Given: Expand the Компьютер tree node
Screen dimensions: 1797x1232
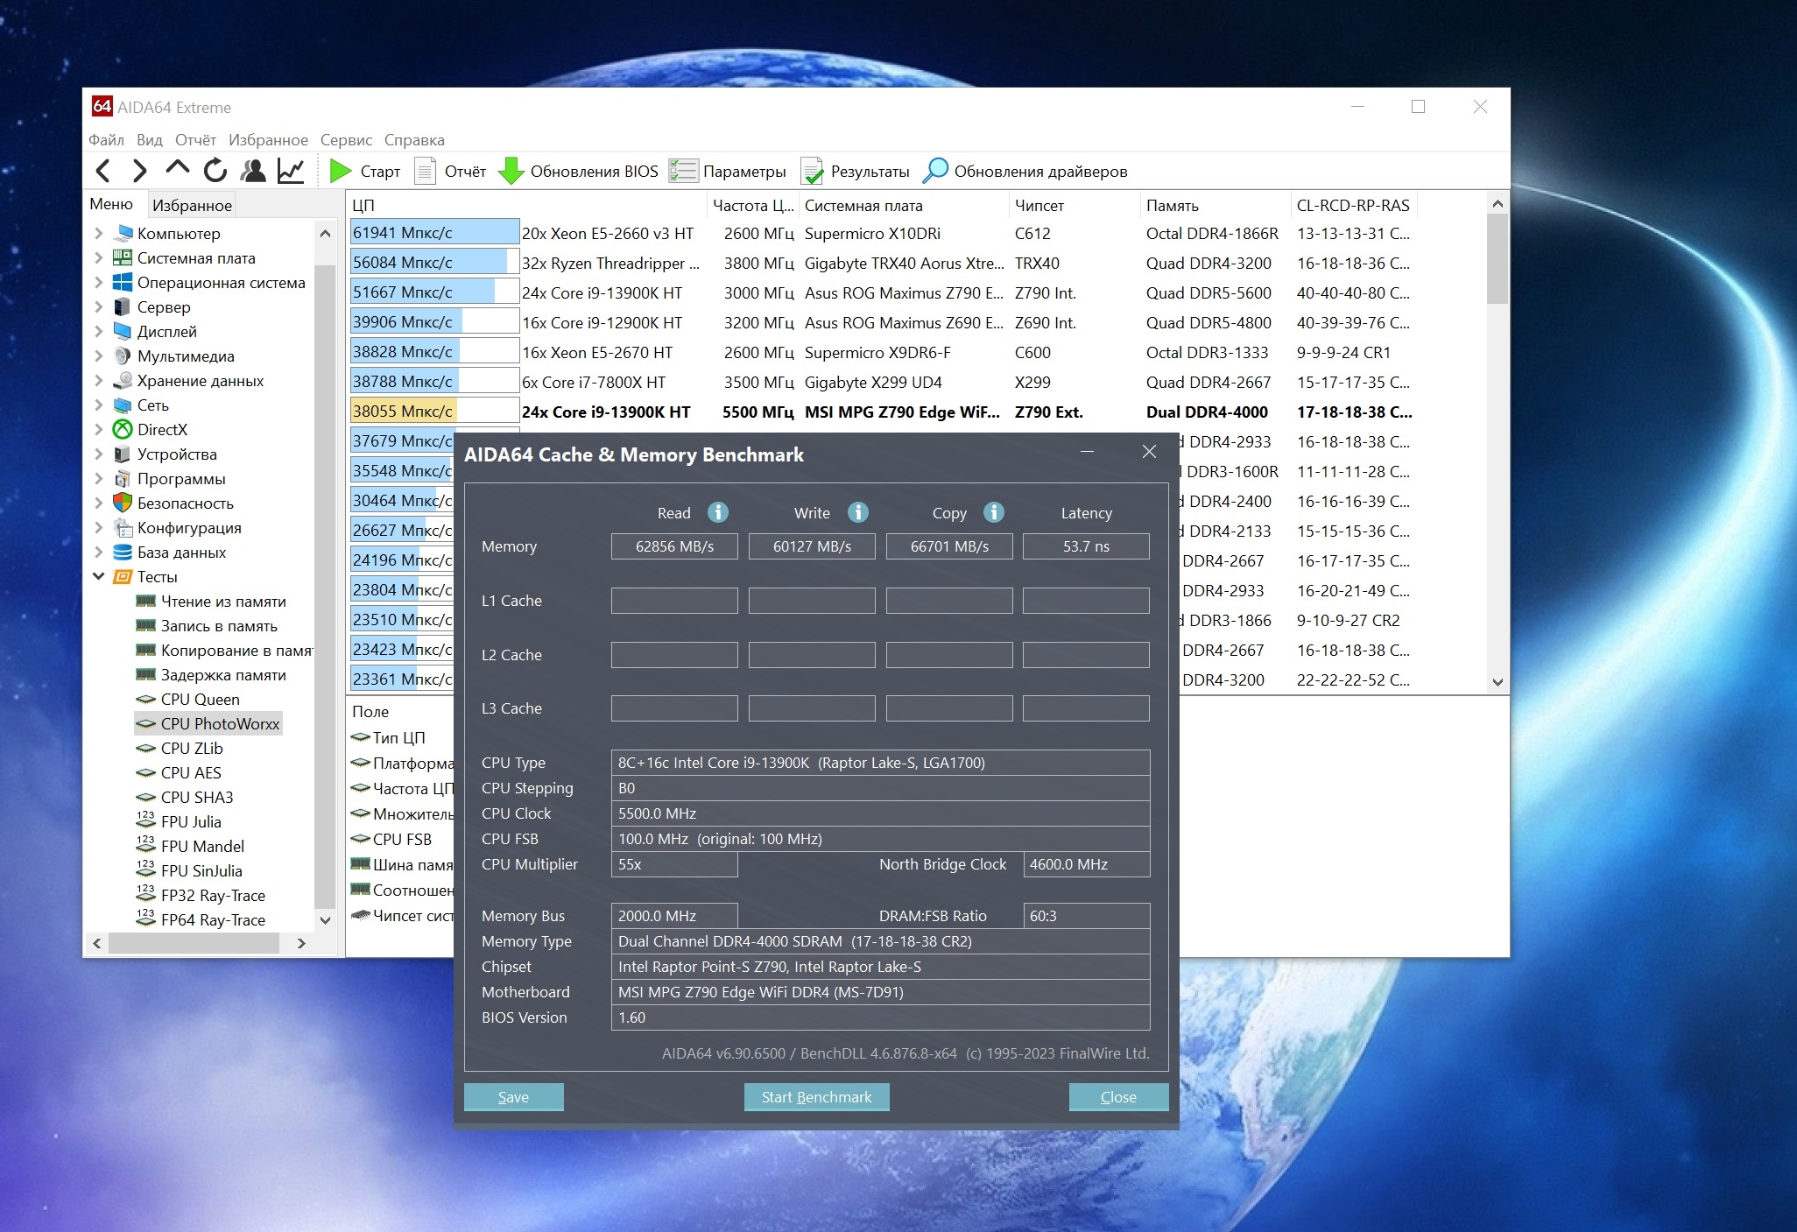Looking at the screenshot, I should 98,234.
